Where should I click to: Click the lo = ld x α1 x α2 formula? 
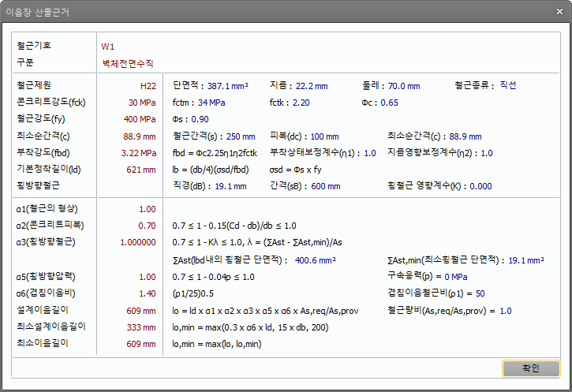(265, 312)
